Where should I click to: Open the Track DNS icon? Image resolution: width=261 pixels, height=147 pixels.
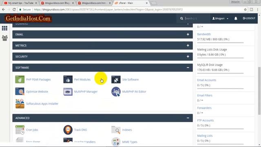click(68, 130)
